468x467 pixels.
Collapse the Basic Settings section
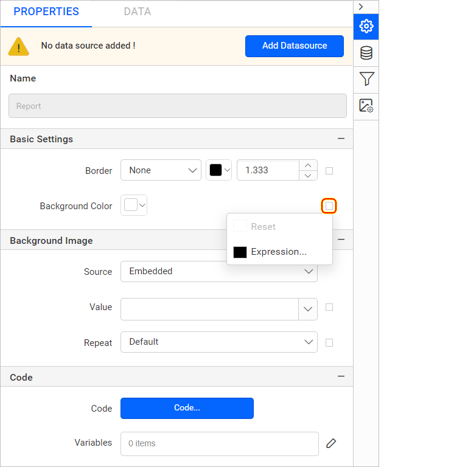point(341,139)
